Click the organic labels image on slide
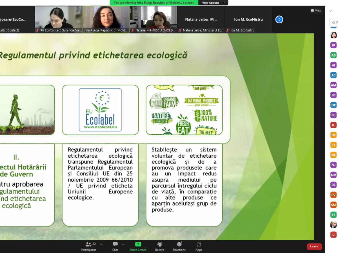Viewport: 338px width, 253px height. [184, 110]
